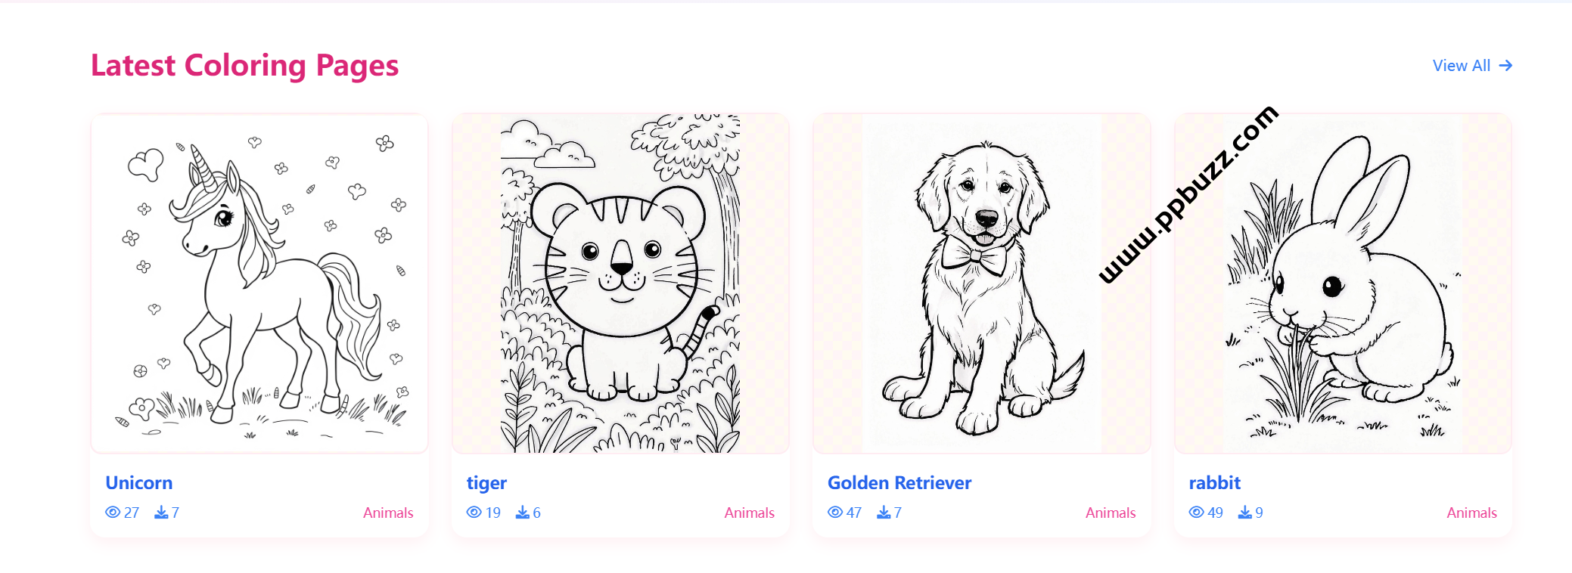The image size is (1572, 573).
Task: Select the Golden Retriever coloring page thumbnail
Action: click(x=982, y=283)
